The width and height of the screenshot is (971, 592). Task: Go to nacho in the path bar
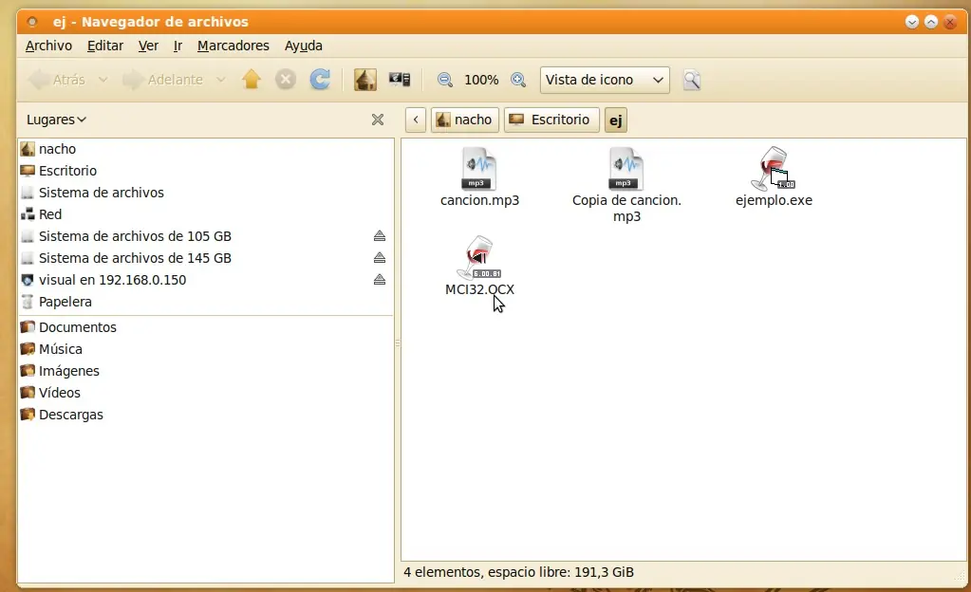pos(464,120)
